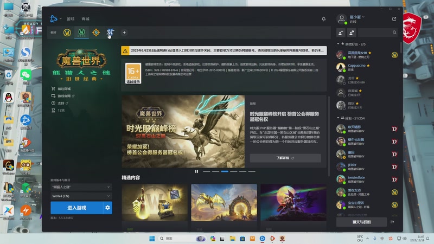The image size is (434, 244).
Task: Click the Battle.net icon in the taskbar
Action: pyautogui.click(x=263, y=239)
